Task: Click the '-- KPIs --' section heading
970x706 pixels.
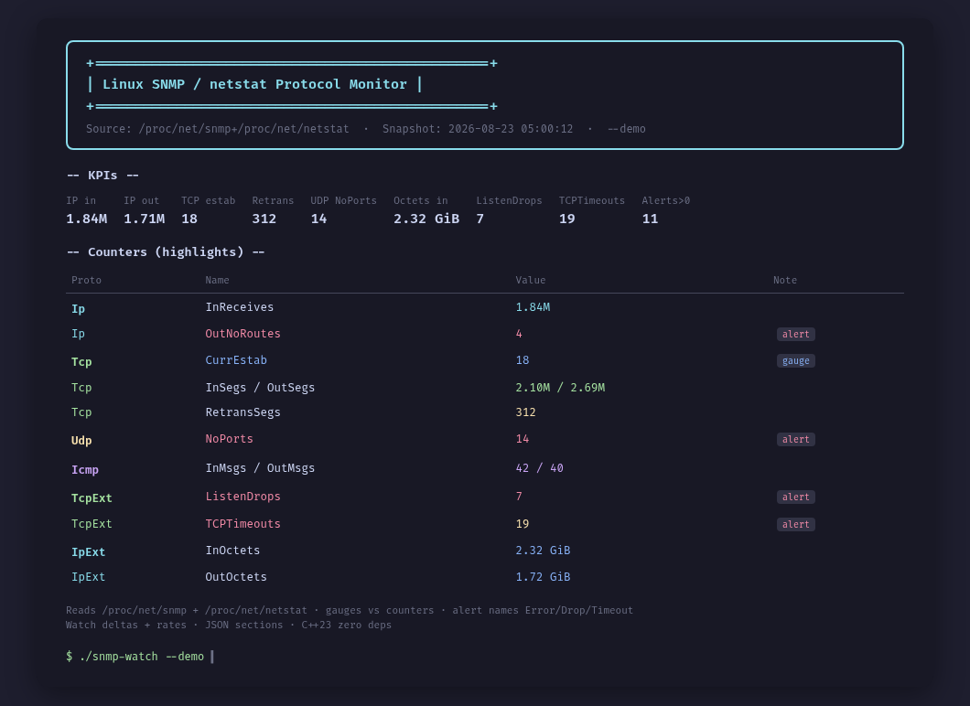Action: pos(102,175)
